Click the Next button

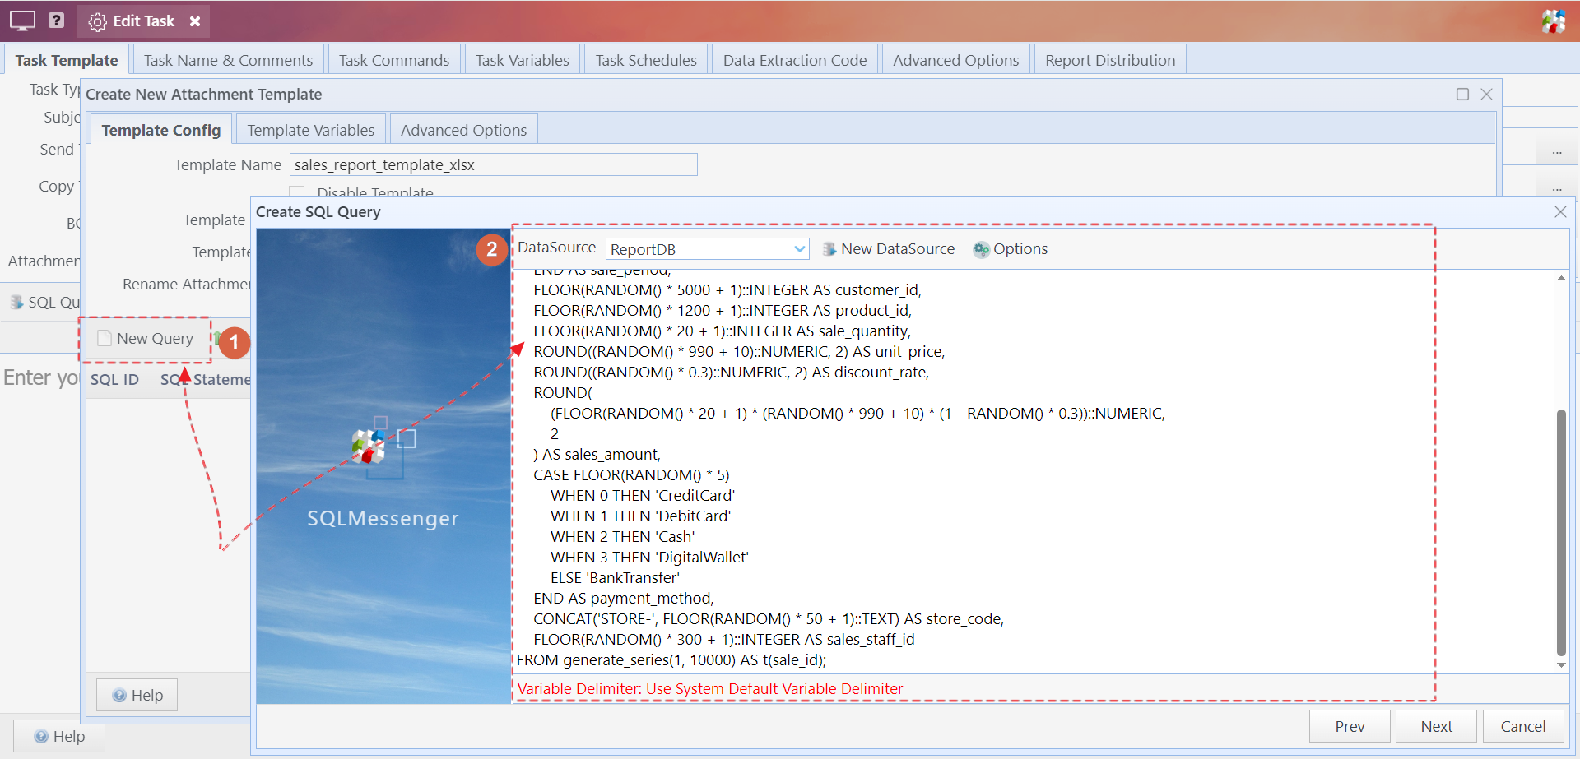pyautogui.click(x=1436, y=726)
